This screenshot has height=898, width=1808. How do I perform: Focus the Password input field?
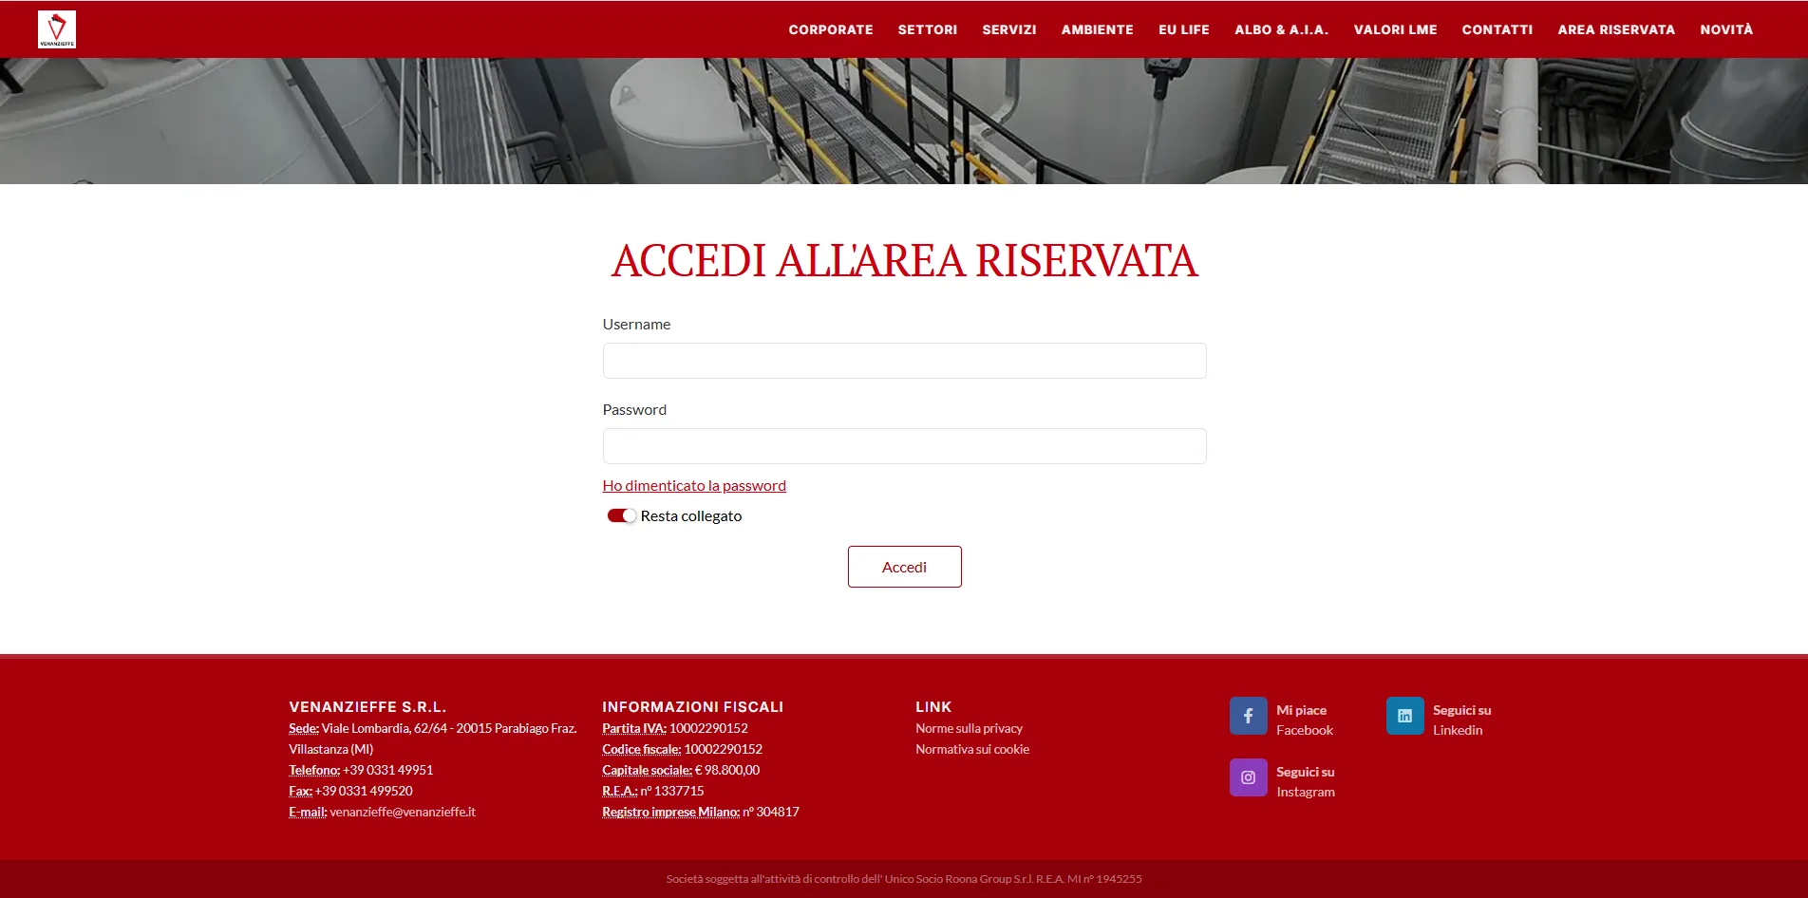(904, 446)
